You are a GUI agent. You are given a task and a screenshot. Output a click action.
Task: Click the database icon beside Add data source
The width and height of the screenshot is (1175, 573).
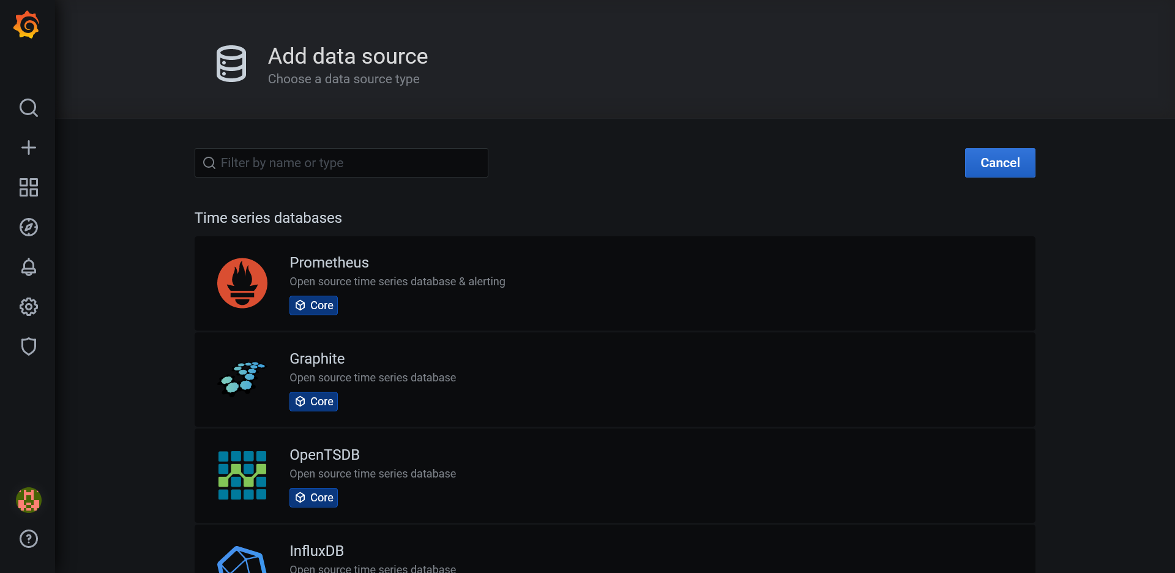[x=231, y=64]
